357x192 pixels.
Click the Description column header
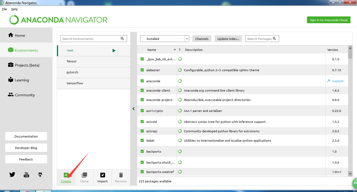pyautogui.click(x=194, y=50)
